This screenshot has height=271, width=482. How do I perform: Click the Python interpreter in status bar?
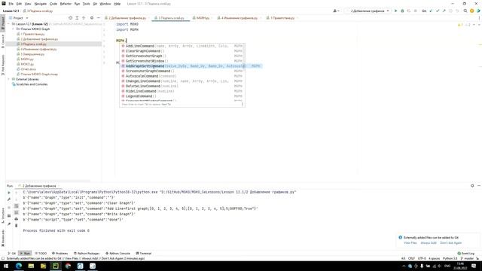[x=450, y=258]
